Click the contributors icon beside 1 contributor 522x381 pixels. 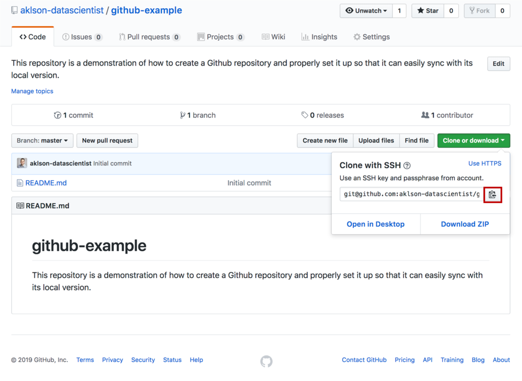425,115
